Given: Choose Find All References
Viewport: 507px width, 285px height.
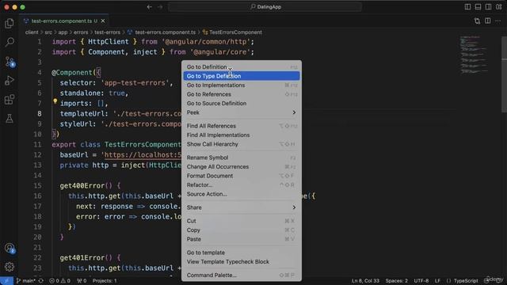Looking at the screenshot, I should (x=242, y=126).
